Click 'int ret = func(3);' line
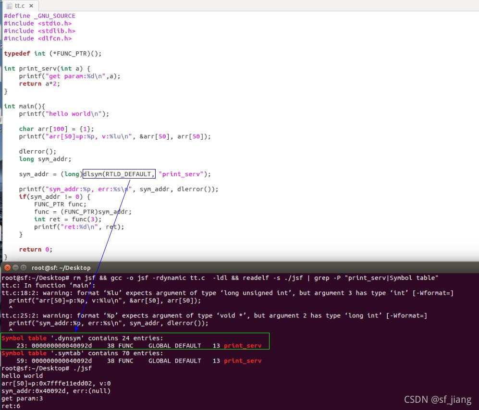This screenshot has width=479, height=410. 68,219
